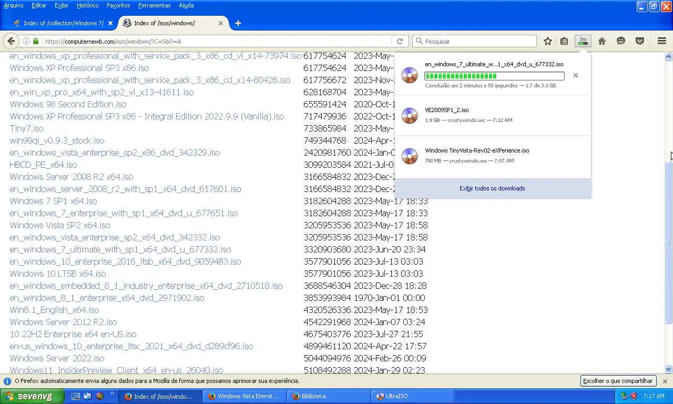Click the red shield tray icon
Screen dimensions: 673x404
tap(634, 396)
